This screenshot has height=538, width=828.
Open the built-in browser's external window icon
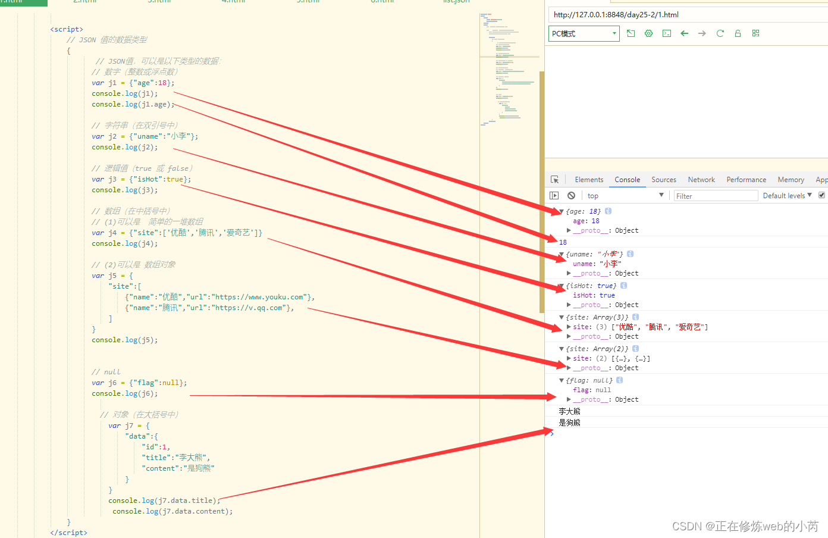point(631,33)
